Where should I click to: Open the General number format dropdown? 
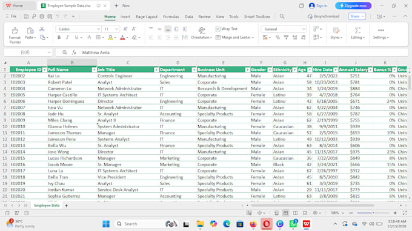tap(304, 29)
